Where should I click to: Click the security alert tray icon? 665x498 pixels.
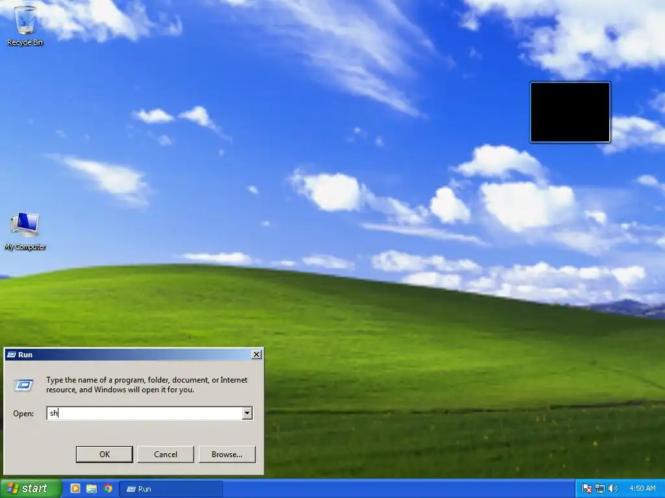pyautogui.click(x=587, y=489)
